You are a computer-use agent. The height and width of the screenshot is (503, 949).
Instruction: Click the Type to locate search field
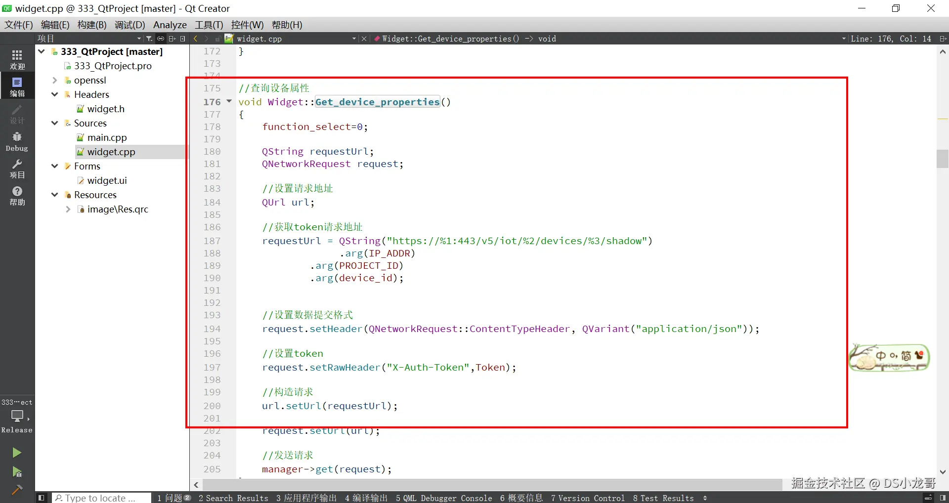pyautogui.click(x=101, y=498)
